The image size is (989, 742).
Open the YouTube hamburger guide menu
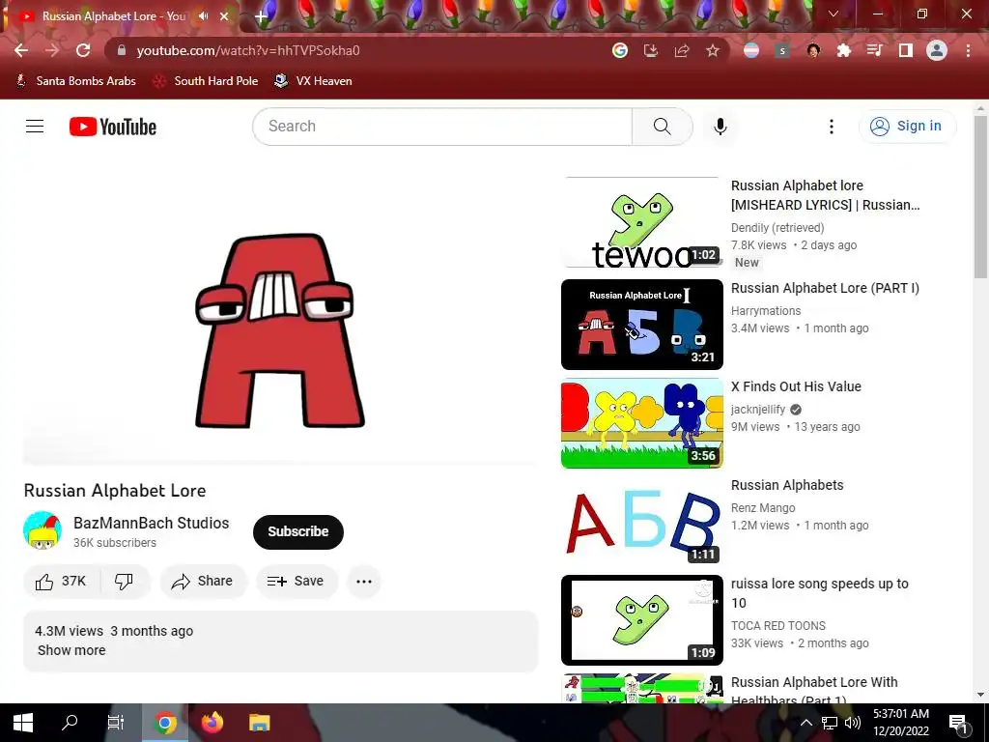35,127
